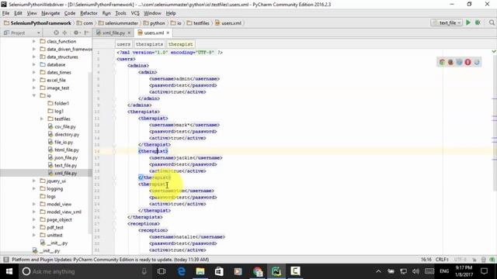
Task: Toggle tool window buttons in the status bar corner
Action: click(5, 260)
